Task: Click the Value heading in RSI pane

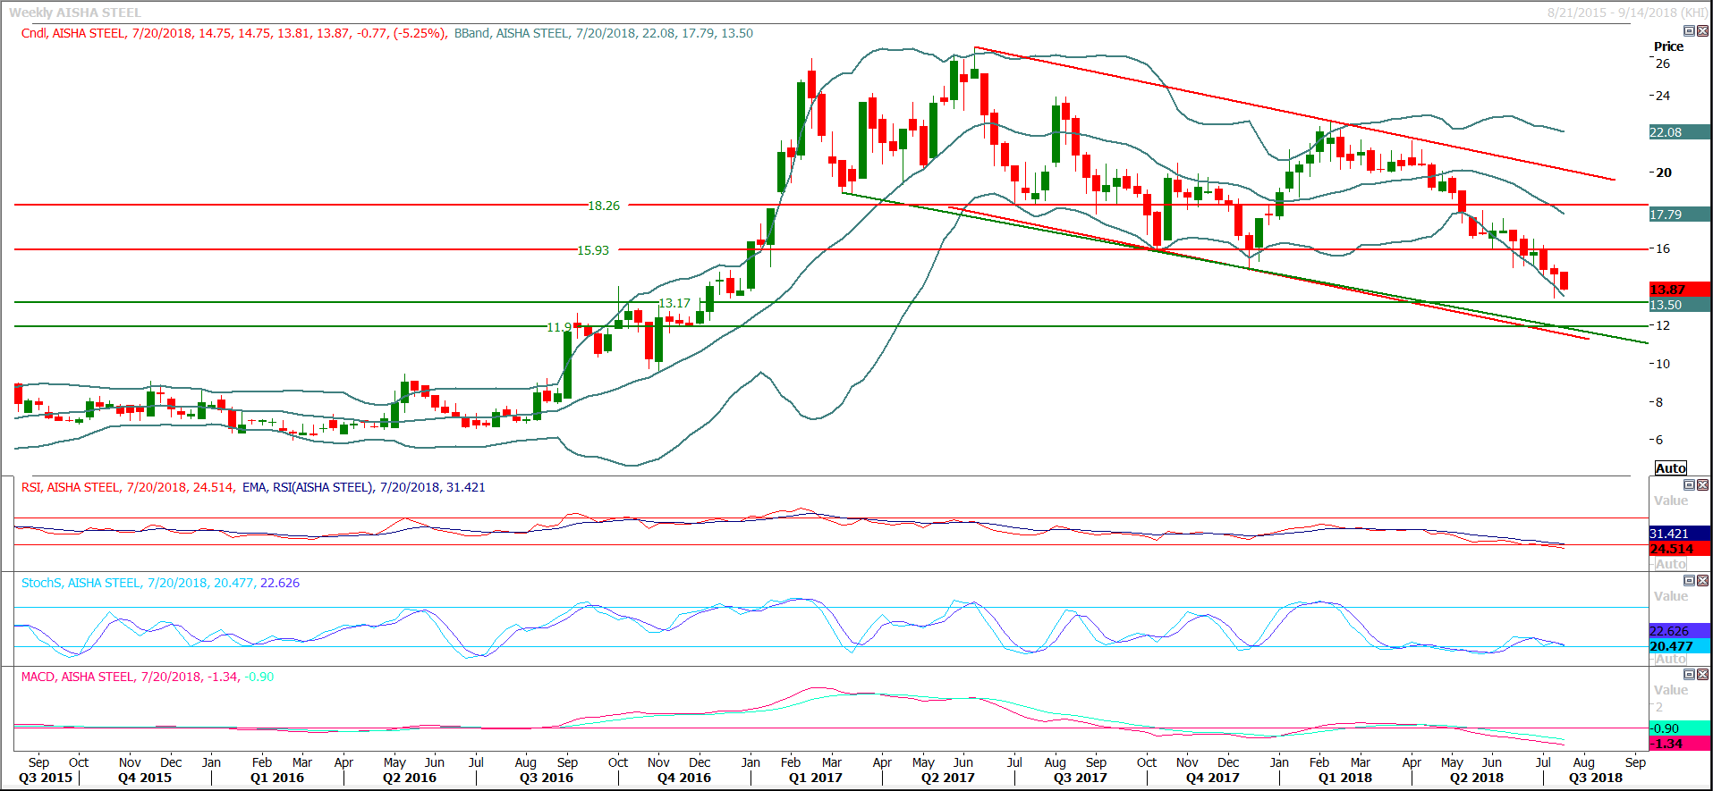Action: pos(1671,501)
